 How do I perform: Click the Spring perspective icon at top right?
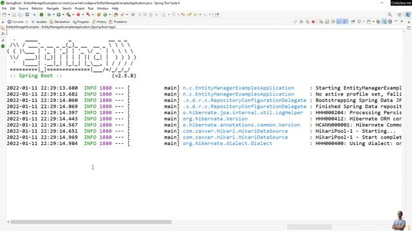point(407,15)
